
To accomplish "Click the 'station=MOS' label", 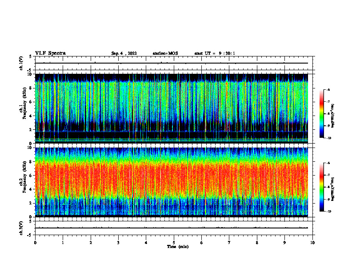I will coord(165,53).
